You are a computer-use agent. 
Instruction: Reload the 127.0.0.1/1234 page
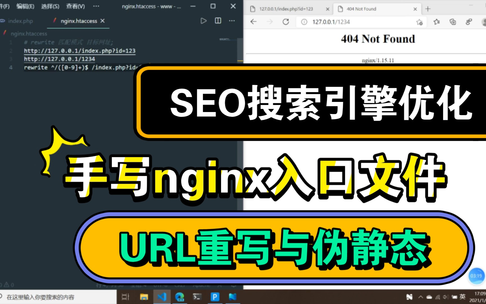tap(285, 22)
